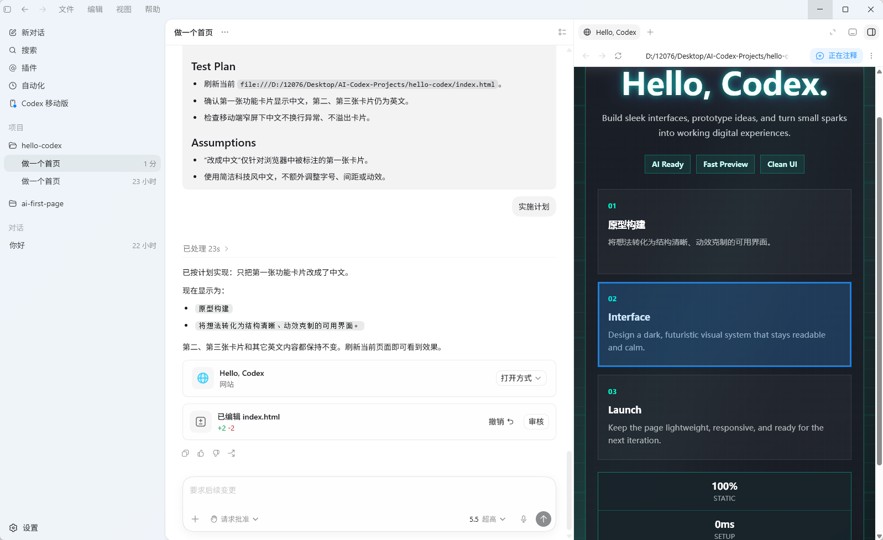
Task: Select the 01 原型构建 card
Action: tap(724, 232)
